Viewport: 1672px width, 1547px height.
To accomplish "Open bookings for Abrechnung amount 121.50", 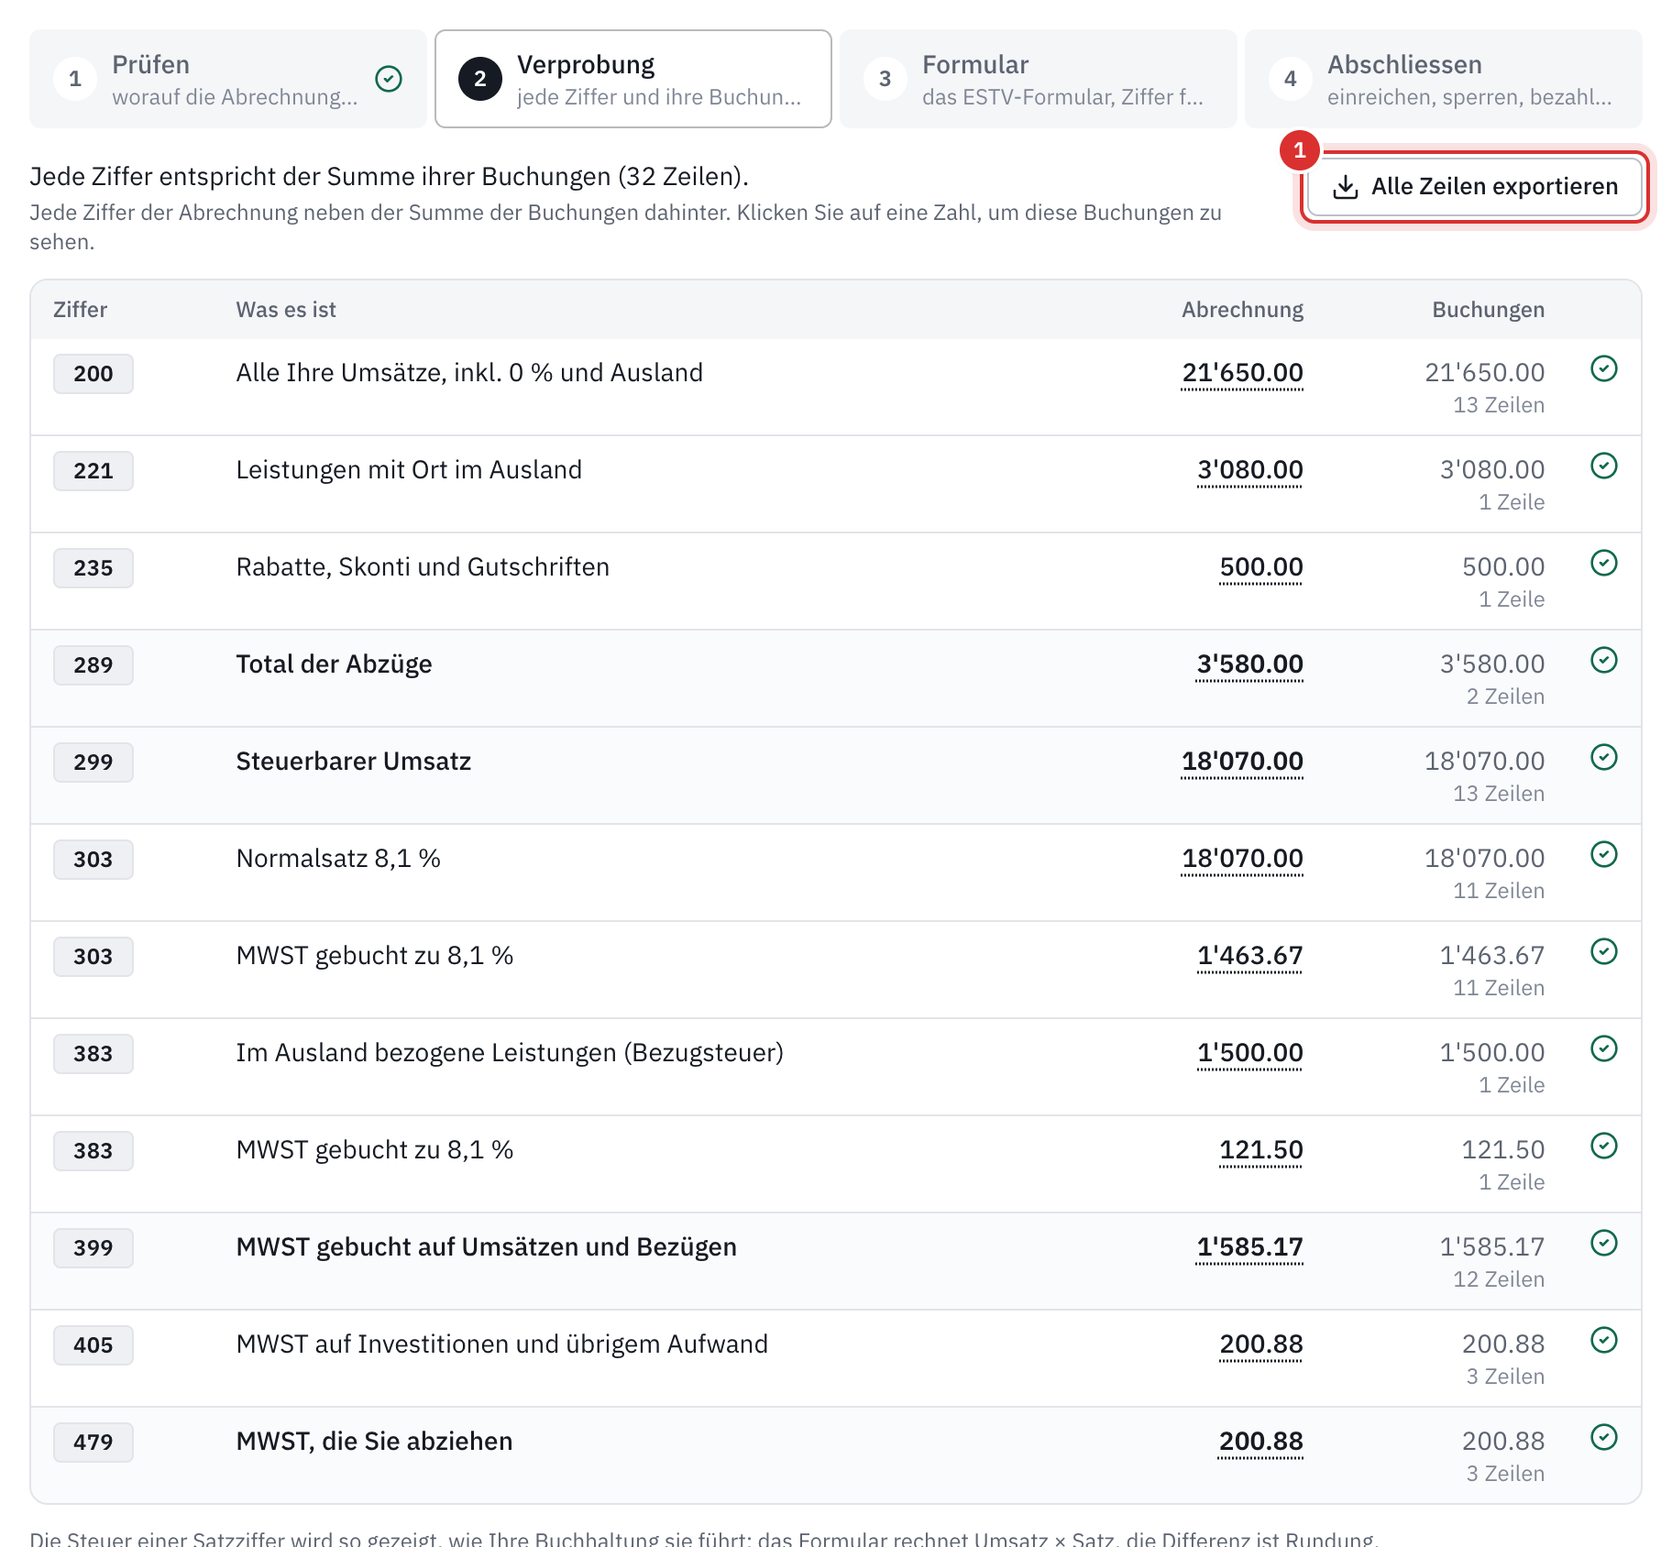I will pos(1260,1150).
